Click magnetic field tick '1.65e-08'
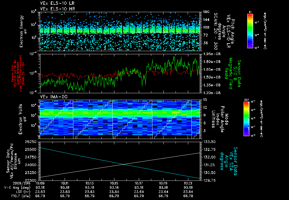Screen dimensions: 289x200 point(212,69)
